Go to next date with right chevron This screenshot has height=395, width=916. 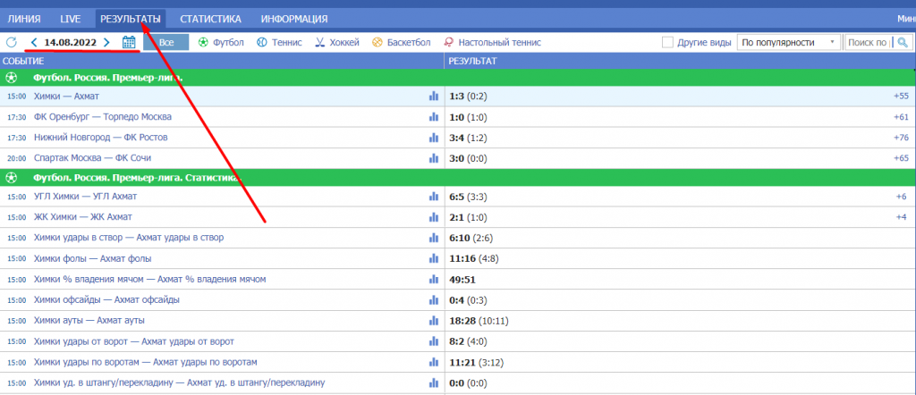[x=106, y=42]
